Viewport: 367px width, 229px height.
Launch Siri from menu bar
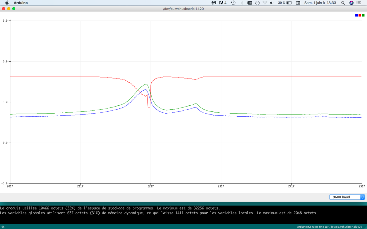coord(351,3)
